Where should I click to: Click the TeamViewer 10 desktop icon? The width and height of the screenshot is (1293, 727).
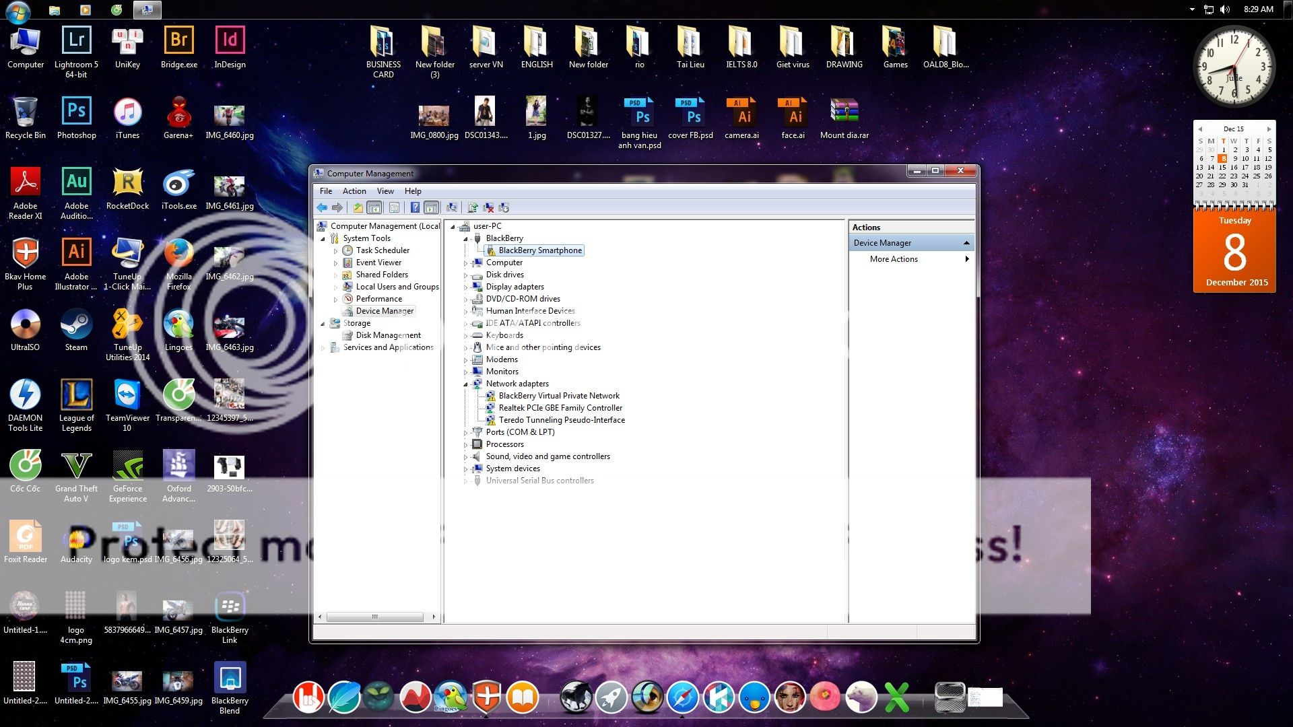pos(127,405)
